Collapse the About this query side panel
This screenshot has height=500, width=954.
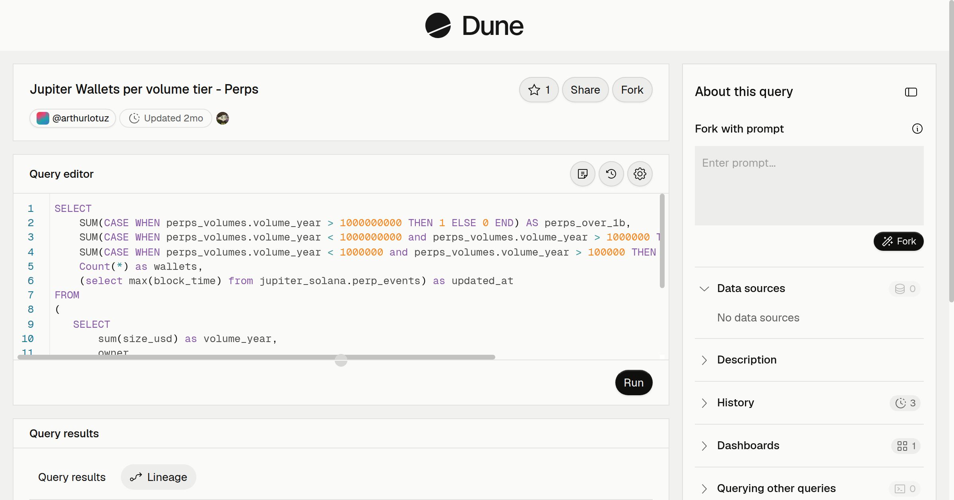(x=911, y=92)
